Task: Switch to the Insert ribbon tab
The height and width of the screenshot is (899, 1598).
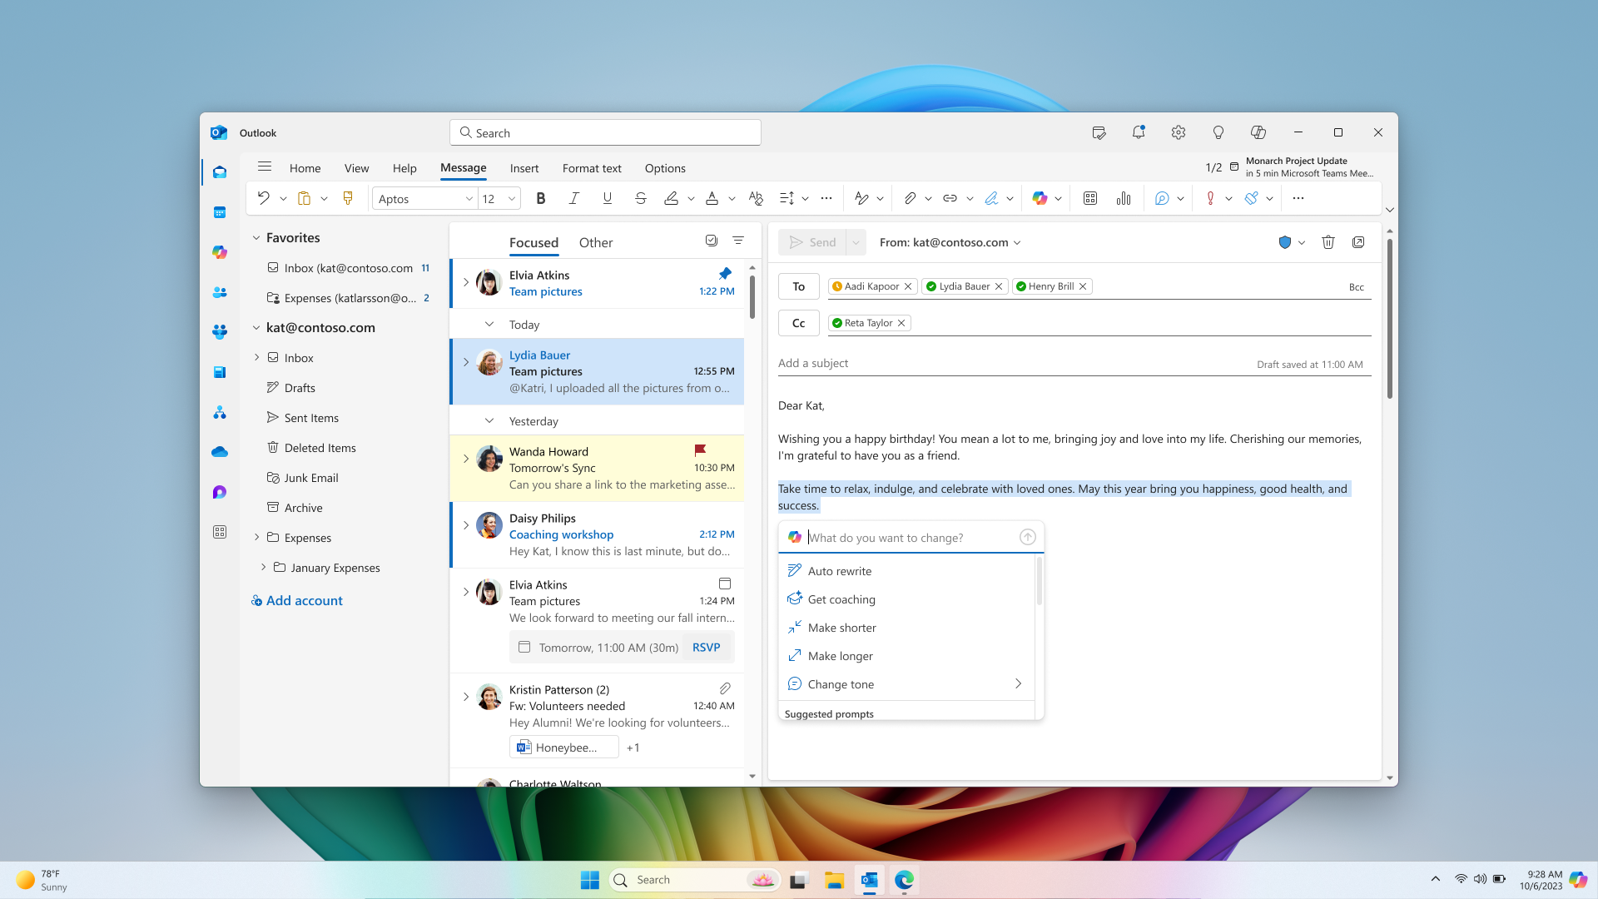Action: 524,168
